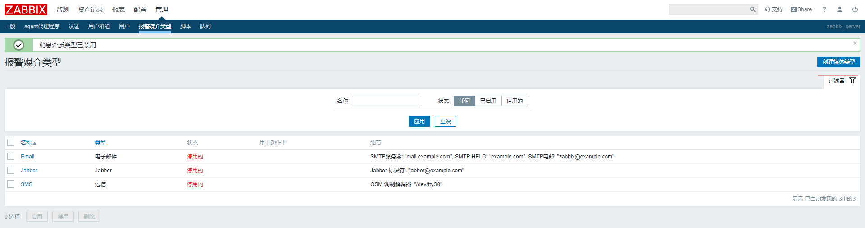Sort the table by 类型 column
865x228 pixels.
coord(100,143)
